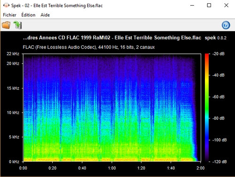The height and width of the screenshot is (177, 235).
Task: Click the save spectrogram icon
Action: pyautogui.click(x=17, y=25)
